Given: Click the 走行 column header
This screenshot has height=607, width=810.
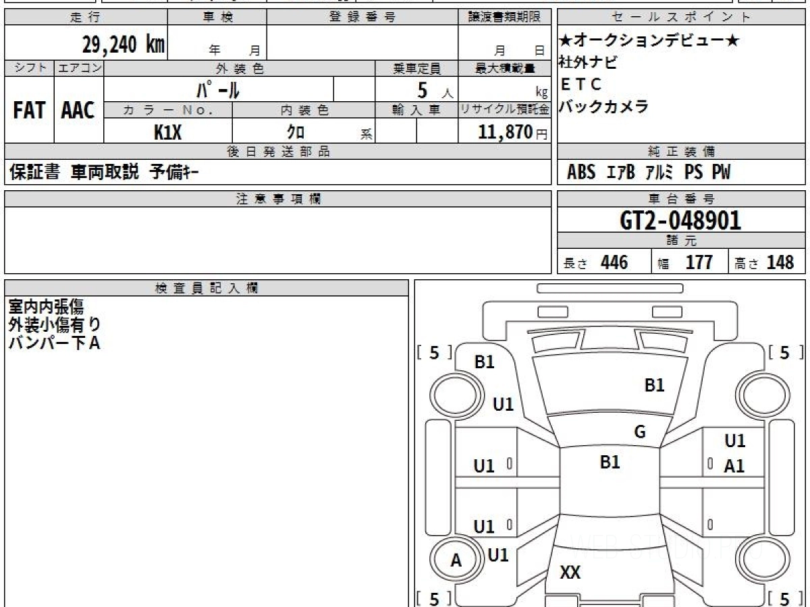Looking at the screenshot, I should tap(85, 18).
